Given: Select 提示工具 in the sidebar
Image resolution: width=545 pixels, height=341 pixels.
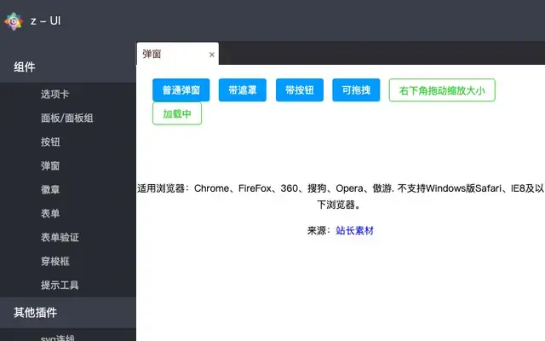Looking at the screenshot, I should [x=60, y=285].
